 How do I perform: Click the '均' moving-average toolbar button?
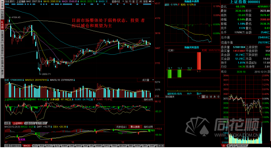click(130, 1)
